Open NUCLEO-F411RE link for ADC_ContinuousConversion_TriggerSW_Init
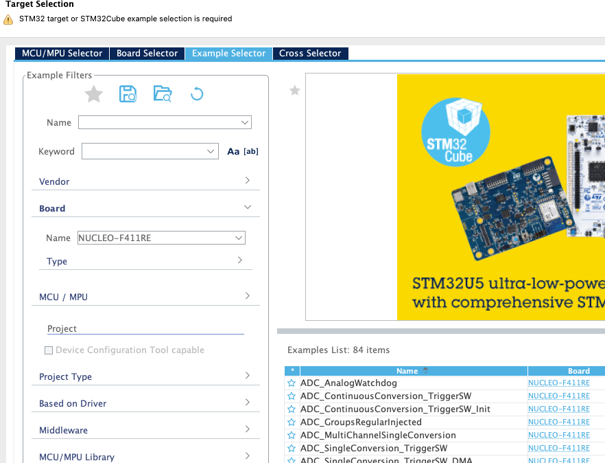The height and width of the screenshot is (463, 605). 558,409
